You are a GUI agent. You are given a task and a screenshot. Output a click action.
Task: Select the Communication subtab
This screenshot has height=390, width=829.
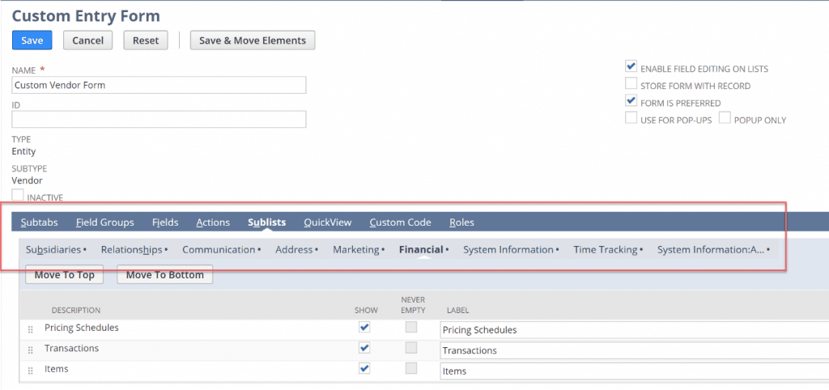pos(219,250)
